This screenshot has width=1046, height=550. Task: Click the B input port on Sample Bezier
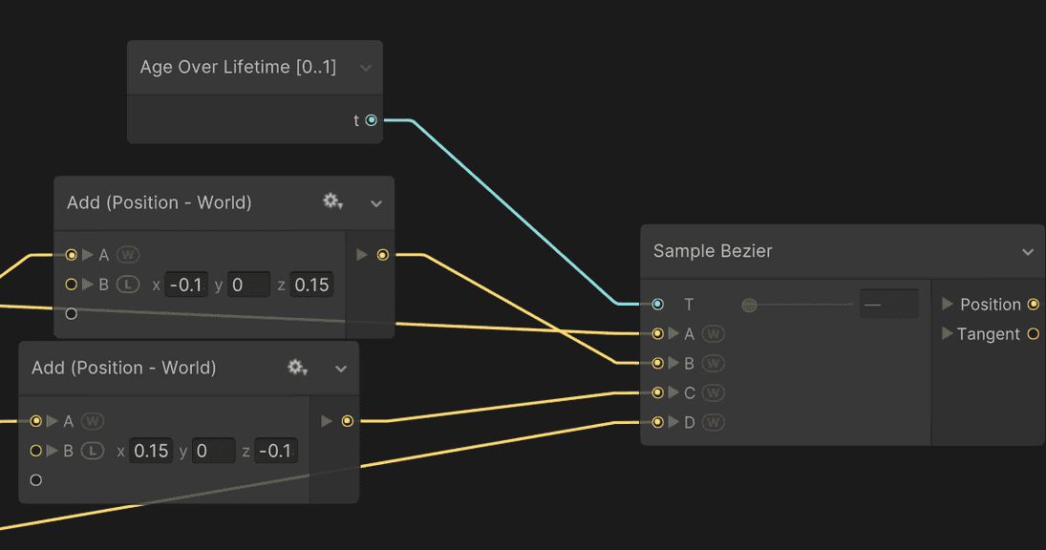pos(657,363)
